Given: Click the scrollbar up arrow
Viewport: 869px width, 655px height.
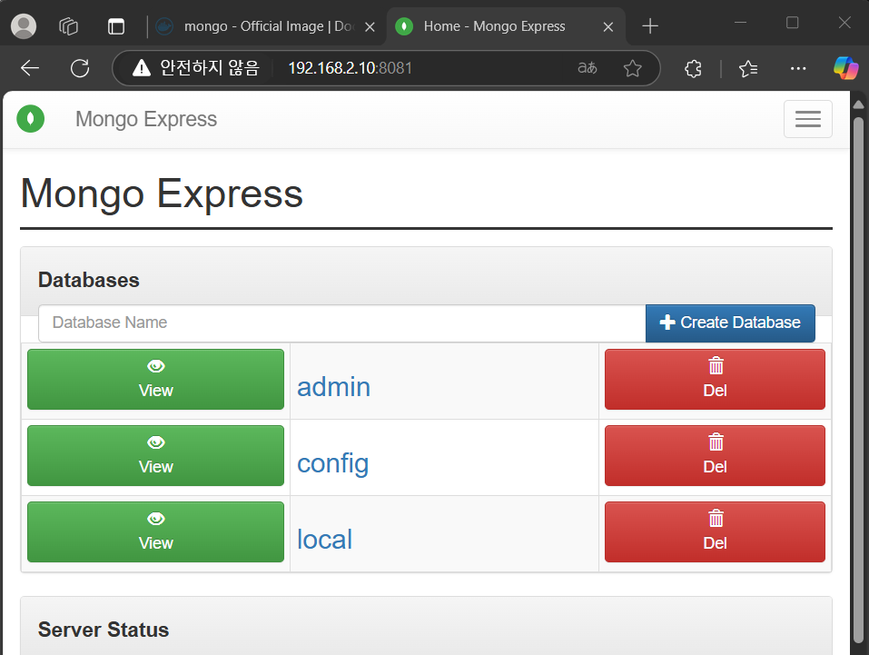Looking at the screenshot, I should (x=859, y=104).
